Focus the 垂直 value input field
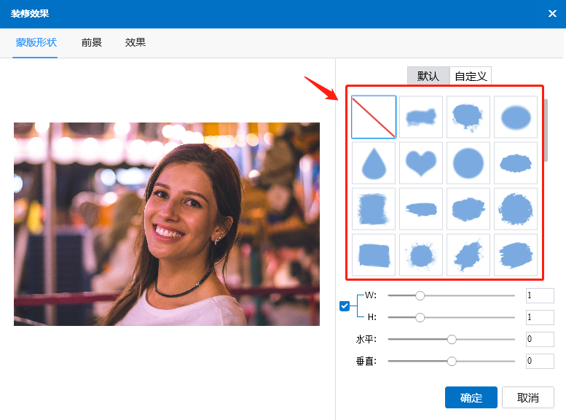 point(540,361)
